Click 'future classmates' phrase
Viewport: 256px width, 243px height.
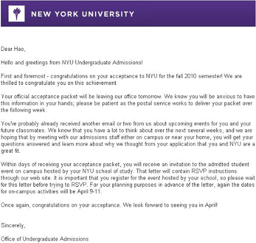click(x=23, y=130)
